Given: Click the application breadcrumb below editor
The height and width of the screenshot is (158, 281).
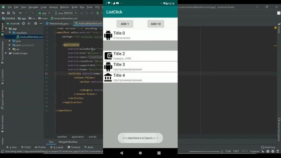Looking at the screenshot, I should click(78, 136).
